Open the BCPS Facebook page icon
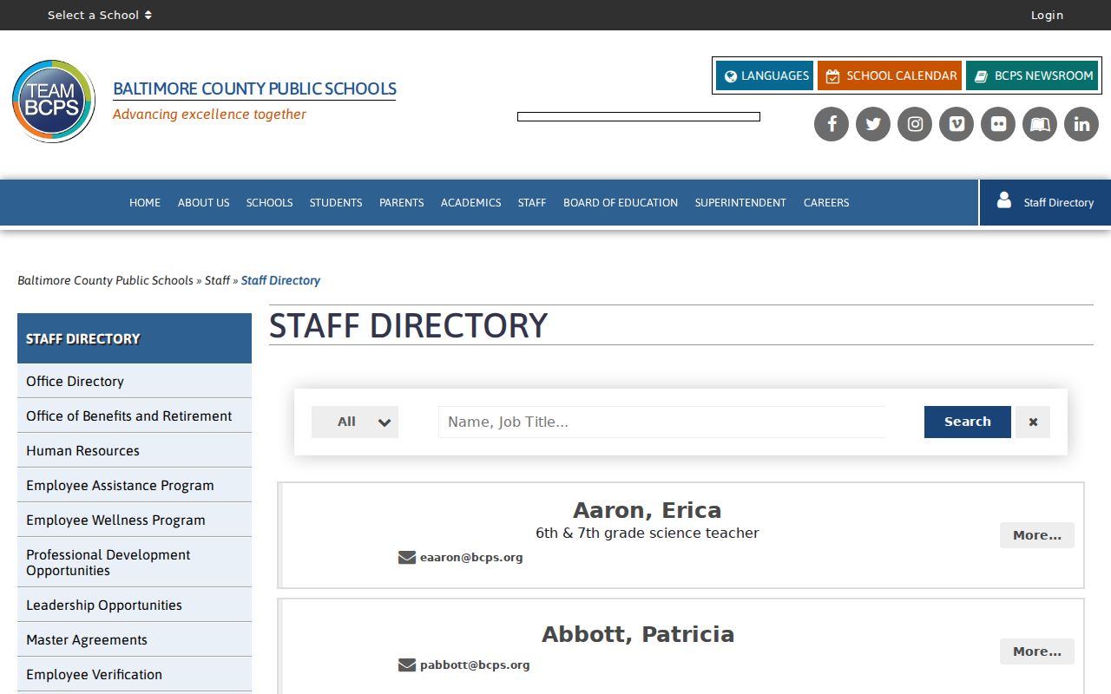Viewport: 1111px width, 694px height. [832, 124]
